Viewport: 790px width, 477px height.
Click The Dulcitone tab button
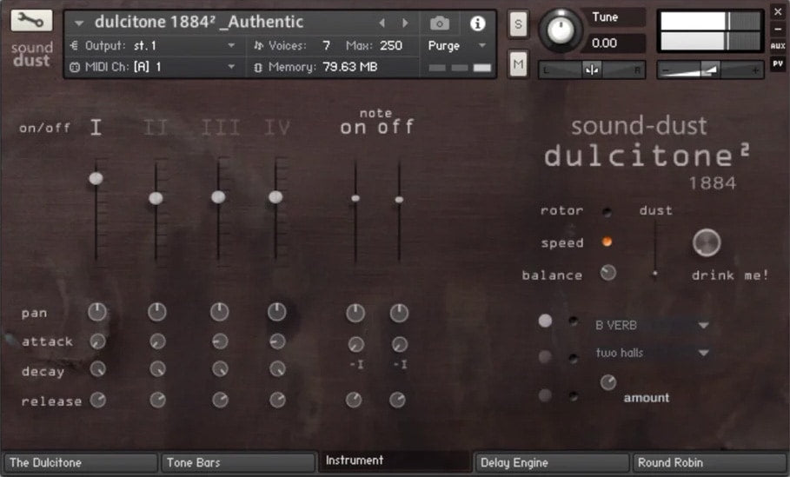pos(80,463)
